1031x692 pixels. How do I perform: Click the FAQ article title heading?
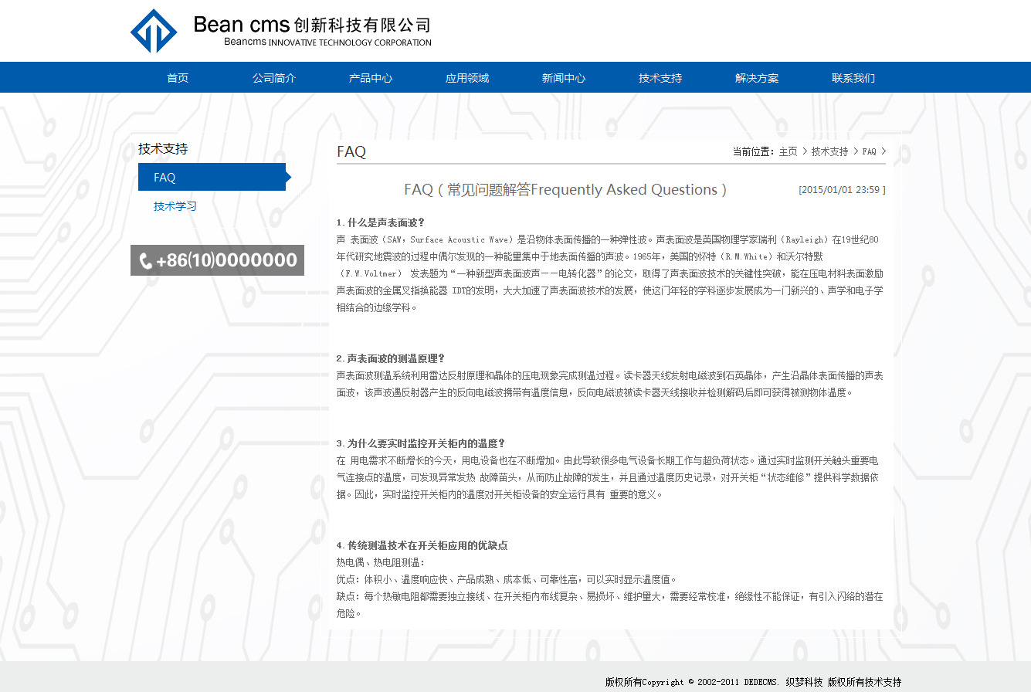click(x=565, y=190)
